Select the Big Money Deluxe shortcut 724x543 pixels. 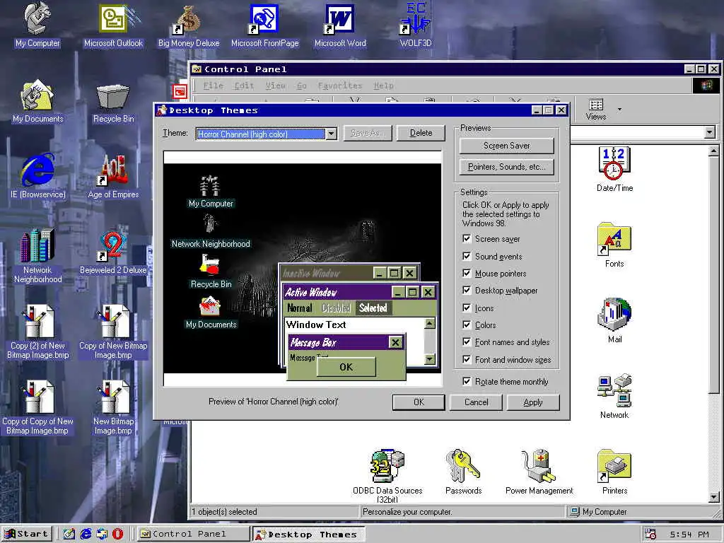point(188,25)
